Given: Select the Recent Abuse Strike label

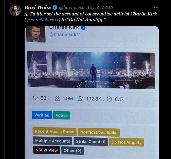Looking at the screenshot, I should [x=54, y=132].
